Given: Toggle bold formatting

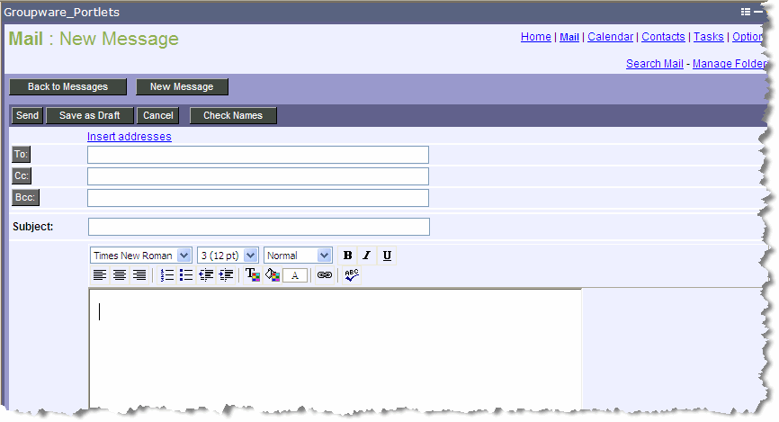Looking at the screenshot, I should pyautogui.click(x=348, y=256).
